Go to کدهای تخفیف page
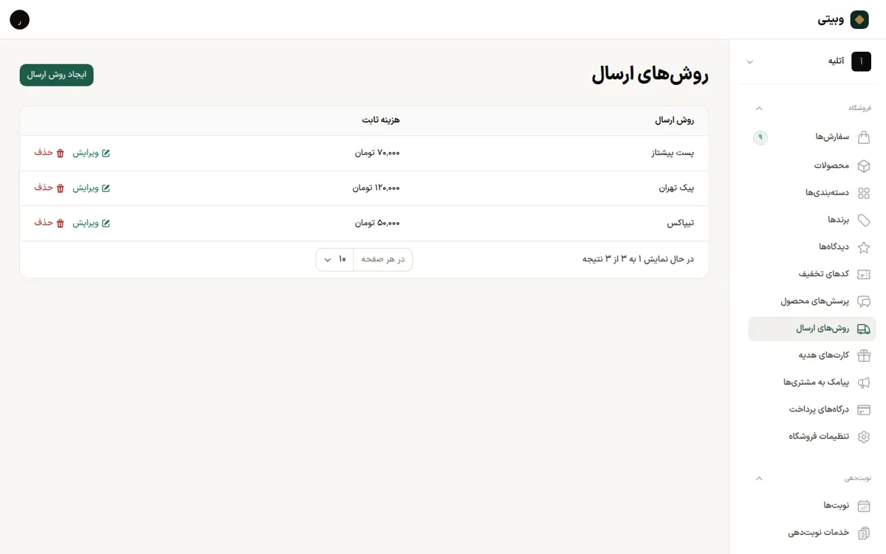Image resolution: width=886 pixels, height=554 pixels. coord(812,274)
